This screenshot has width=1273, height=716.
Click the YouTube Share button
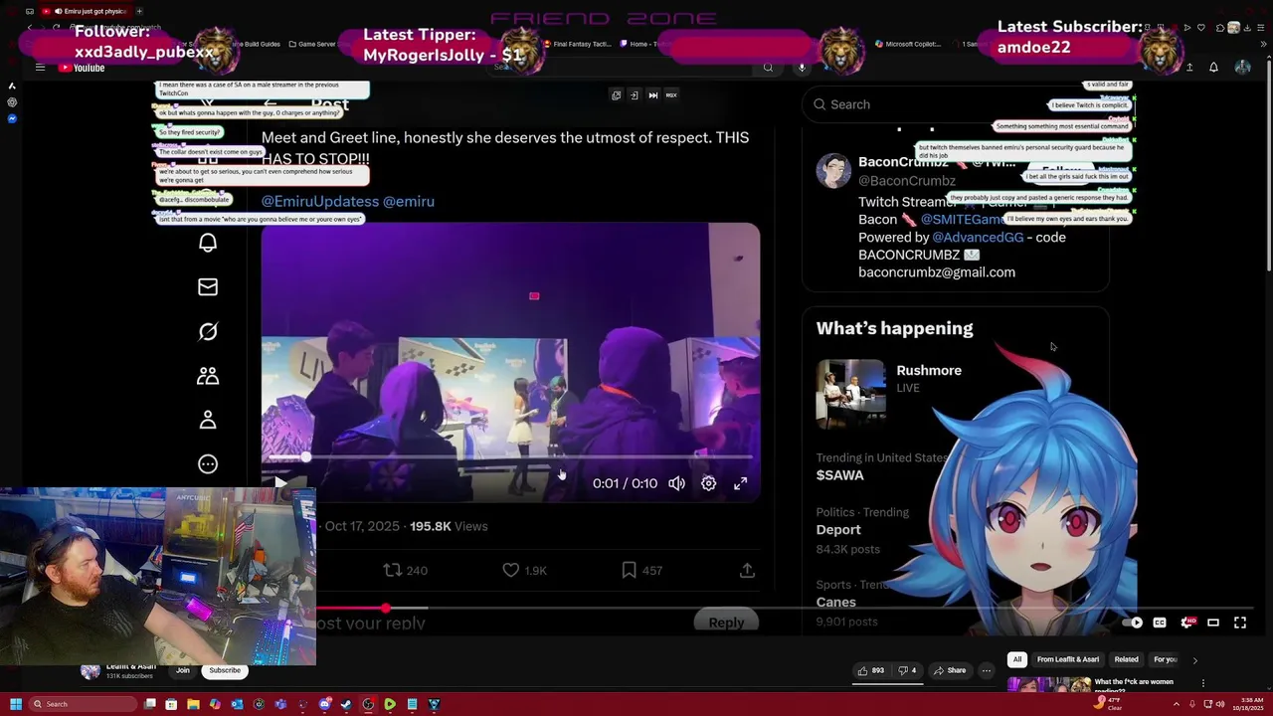950,670
